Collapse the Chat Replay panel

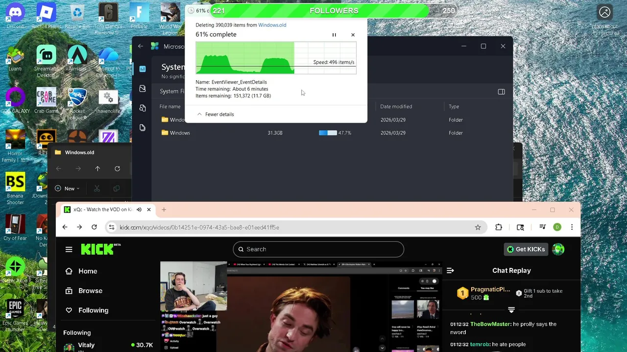tap(450, 270)
